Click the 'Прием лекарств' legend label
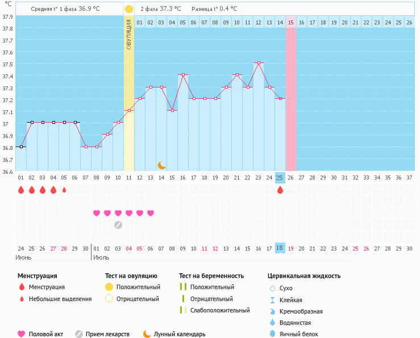The height and width of the screenshot is (338, 420). (x=107, y=335)
